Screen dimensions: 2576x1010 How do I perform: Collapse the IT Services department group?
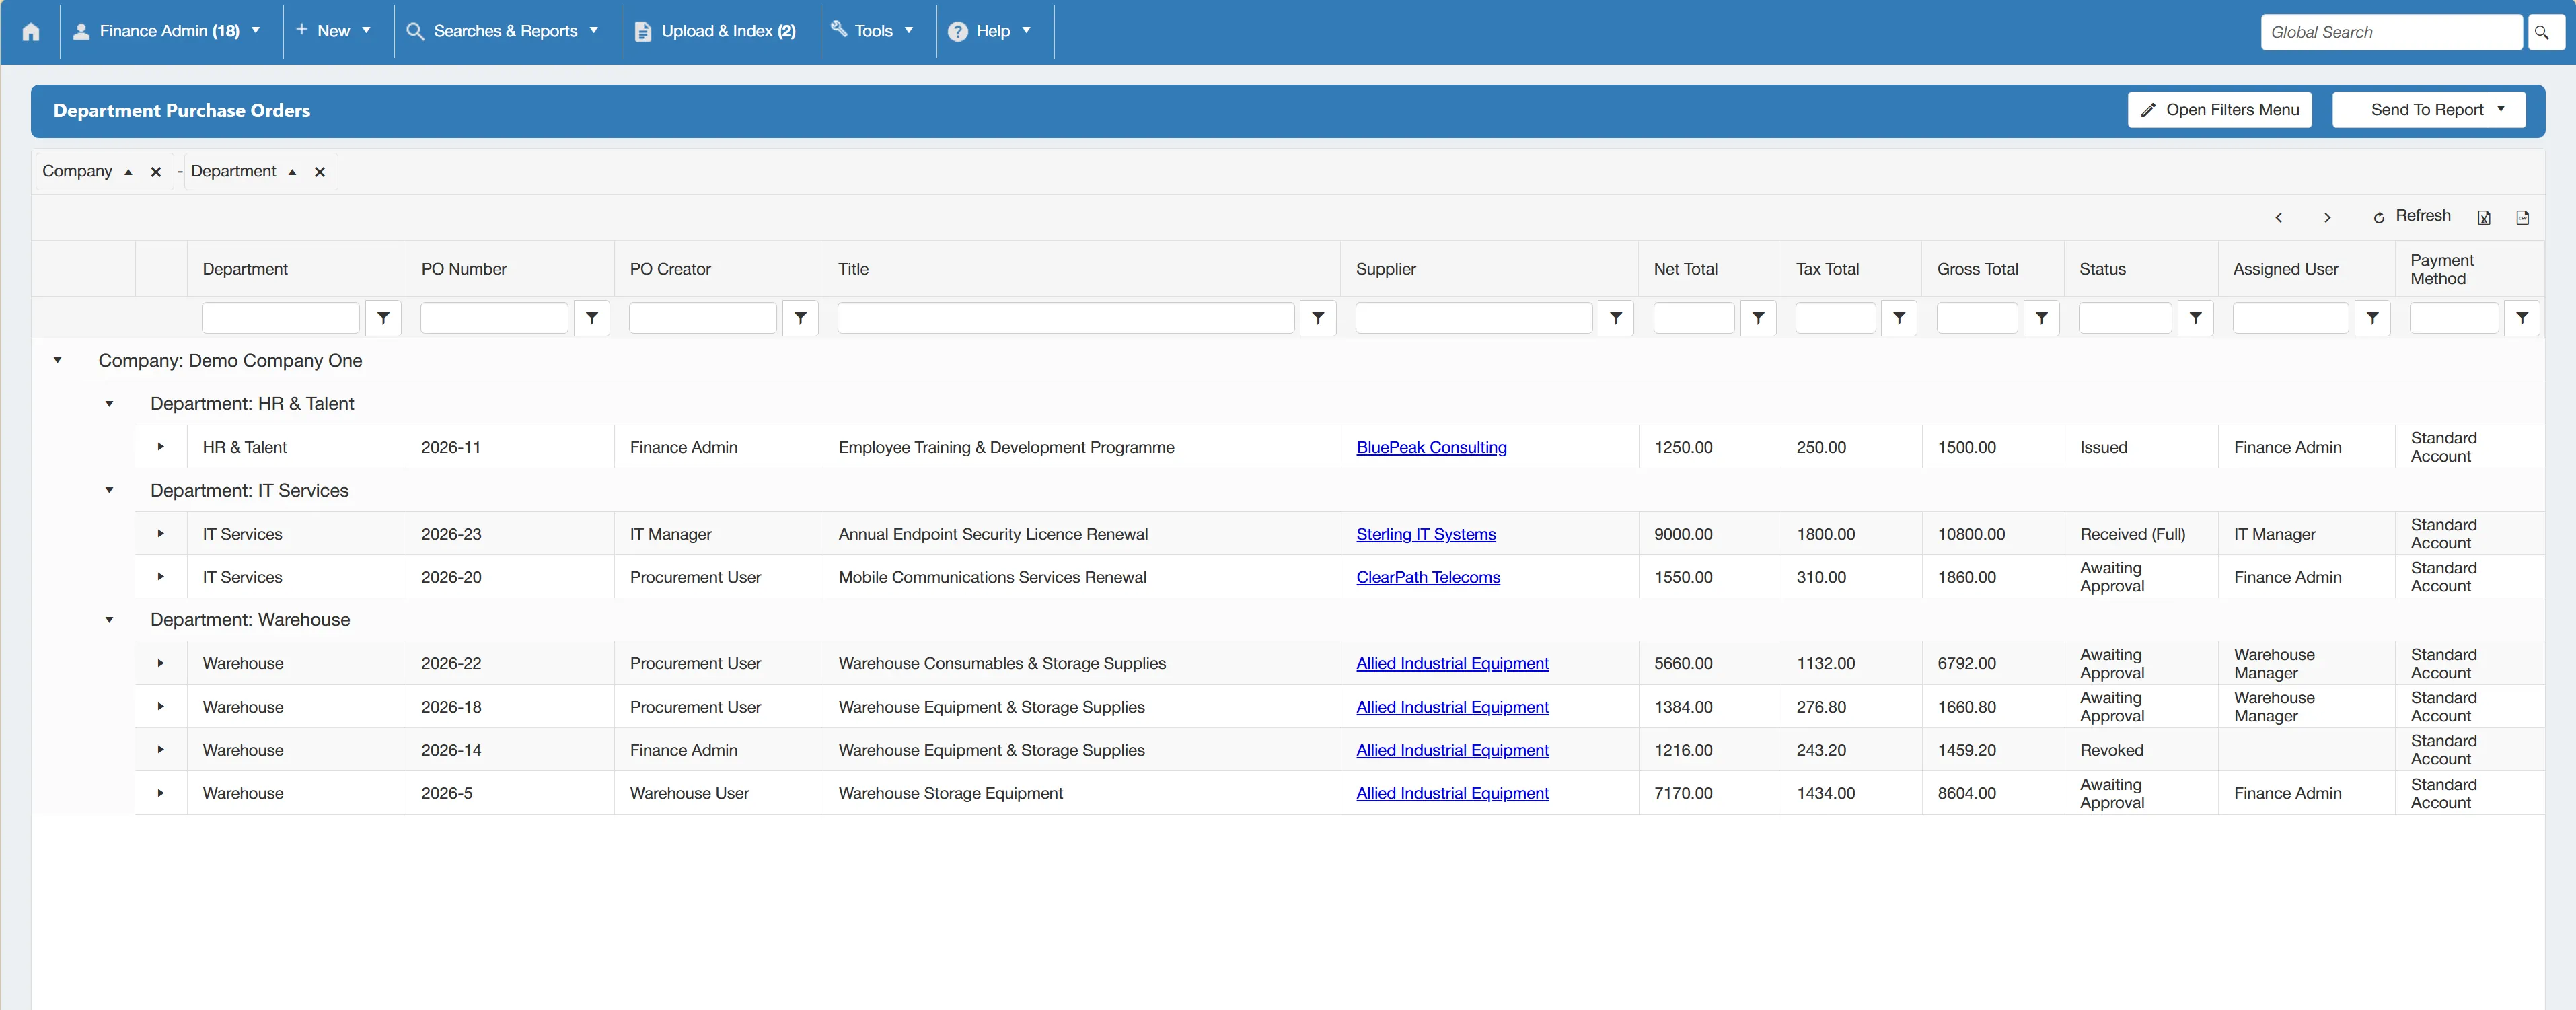coord(109,490)
